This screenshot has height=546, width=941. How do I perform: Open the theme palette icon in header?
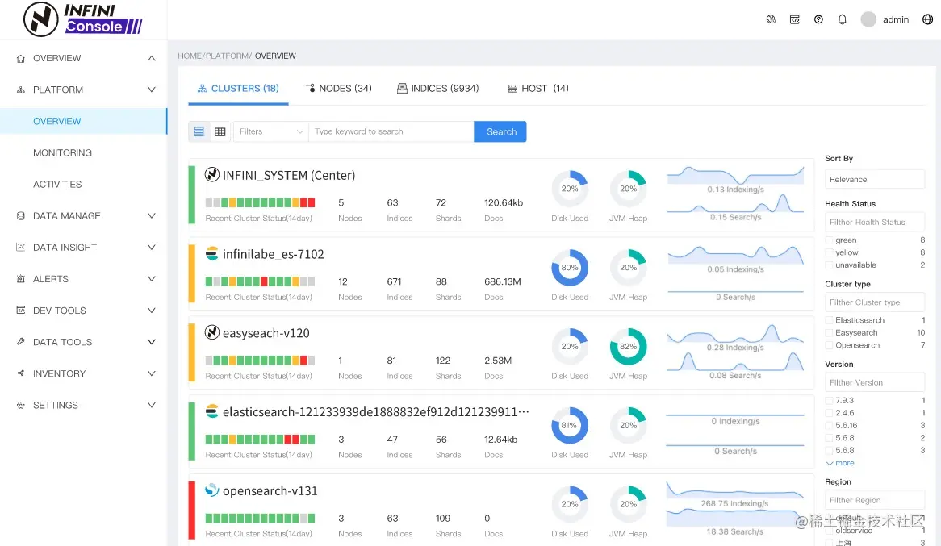pyautogui.click(x=771, y=19)
